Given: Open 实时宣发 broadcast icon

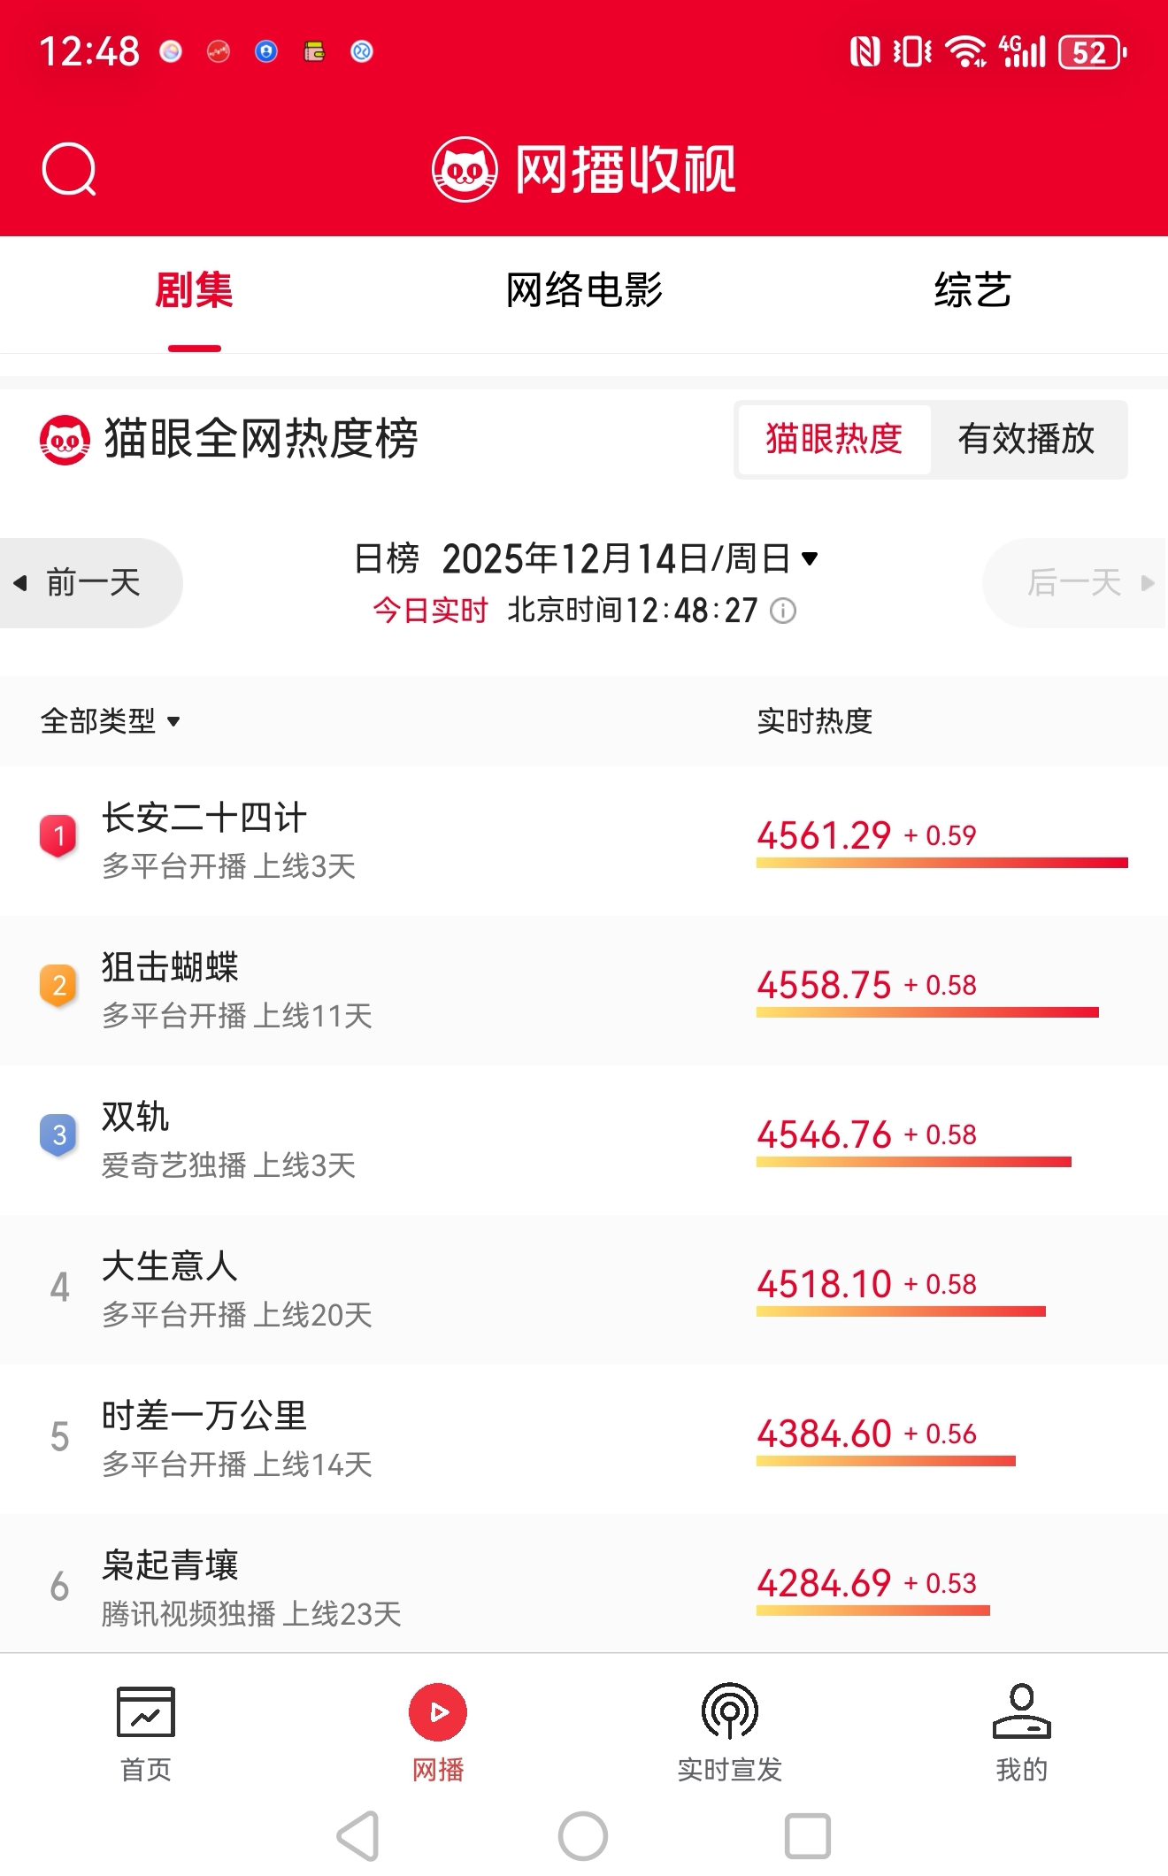Looking at the screenshot, I should pyautogui.click(x=729, y=1711).
